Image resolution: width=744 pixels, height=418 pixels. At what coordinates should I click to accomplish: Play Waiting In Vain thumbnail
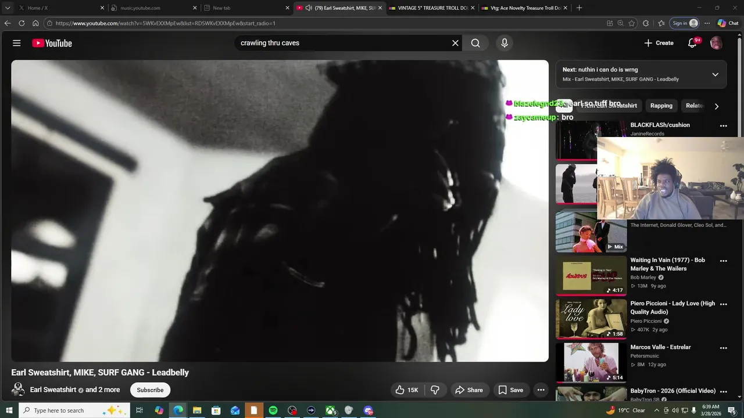(591, 276)
